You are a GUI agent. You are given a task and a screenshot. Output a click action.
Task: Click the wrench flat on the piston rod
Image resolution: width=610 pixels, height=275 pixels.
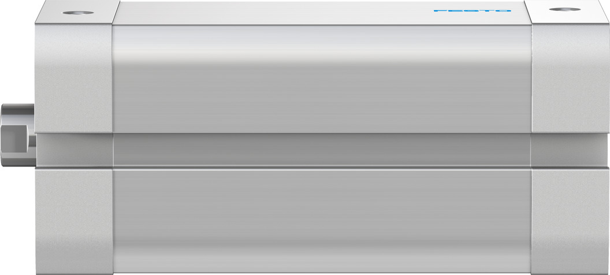16,139
